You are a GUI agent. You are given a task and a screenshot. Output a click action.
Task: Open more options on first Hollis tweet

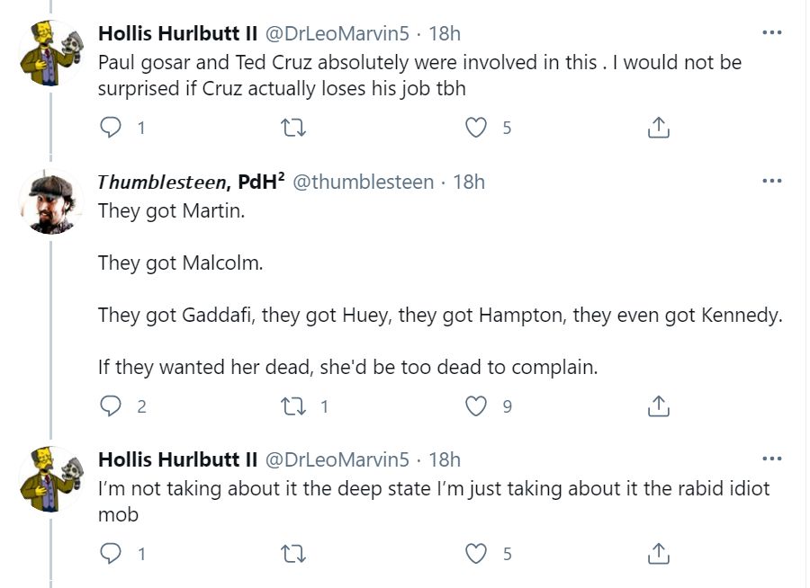(x=771, y=33)
